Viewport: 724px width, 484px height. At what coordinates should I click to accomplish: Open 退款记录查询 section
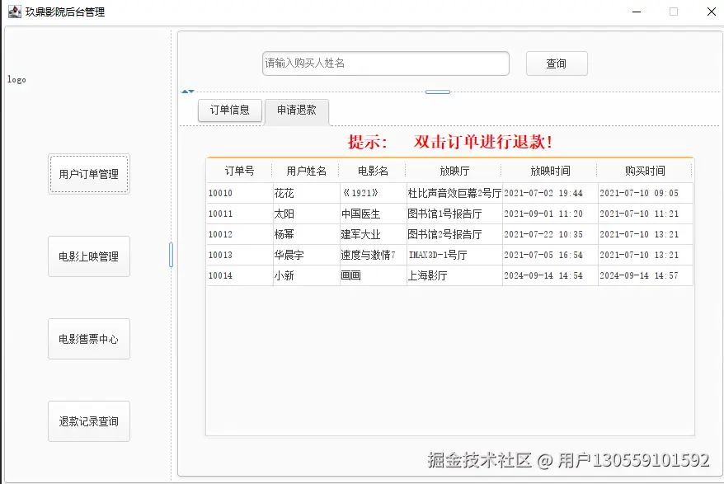coord(89,421)
